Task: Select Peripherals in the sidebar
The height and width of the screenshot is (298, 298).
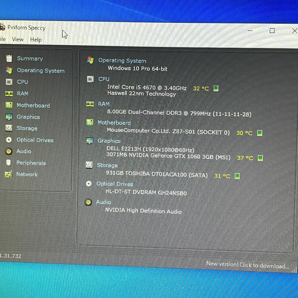Action: 31,163
